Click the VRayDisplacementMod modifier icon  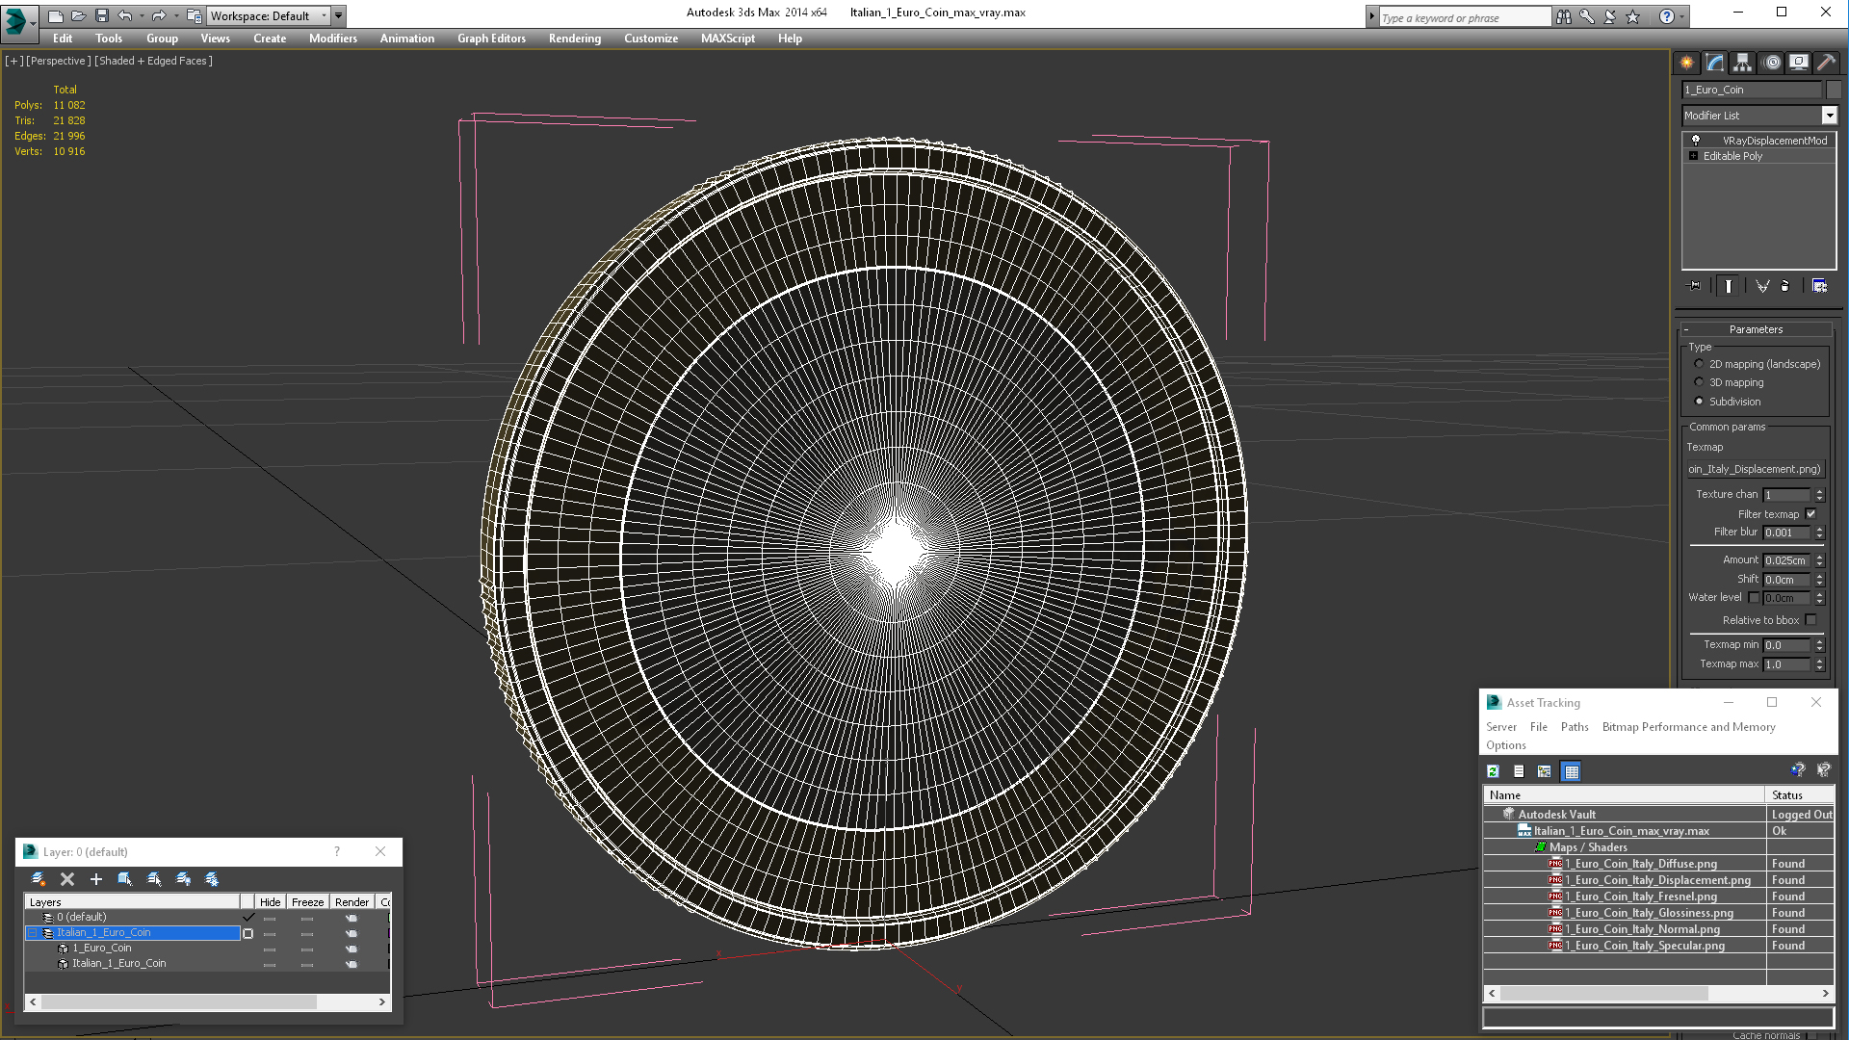(1695, 140)
